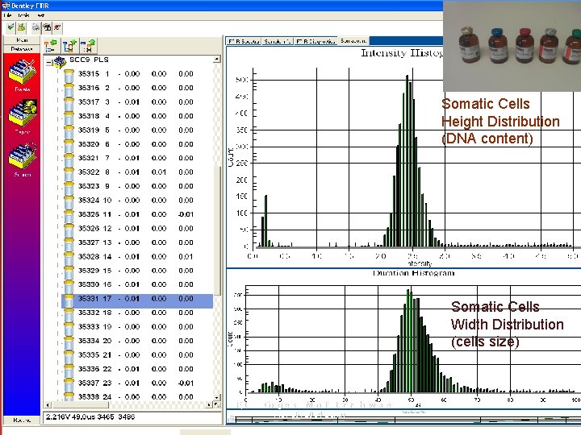Click the sample vial icon for row 35327
This screenshot has width=581, height=435.
[69, 244]
